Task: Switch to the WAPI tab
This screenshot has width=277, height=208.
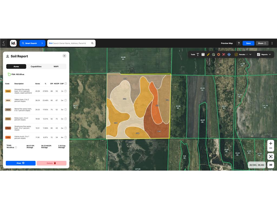Action: pyautogui.click(x=56, y=67)
